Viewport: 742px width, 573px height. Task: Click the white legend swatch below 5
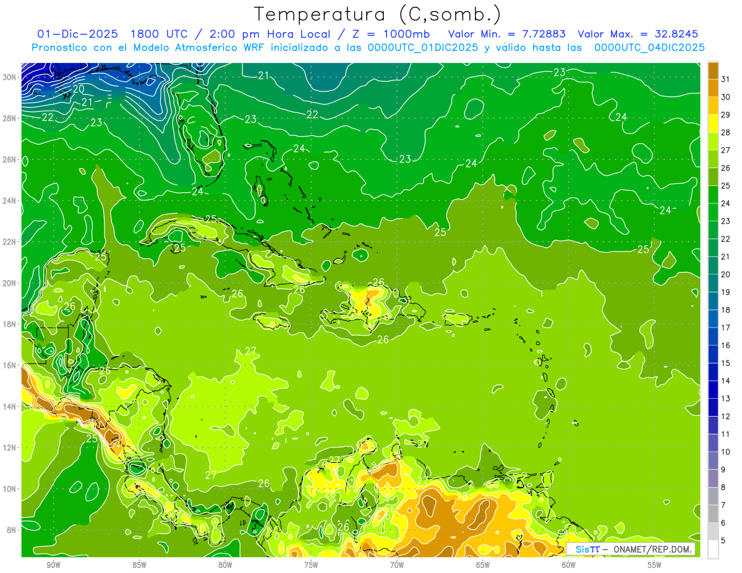[x=713, y=550]
